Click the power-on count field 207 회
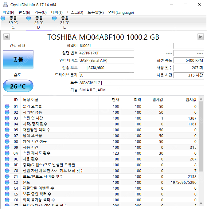 pos(189,68)
